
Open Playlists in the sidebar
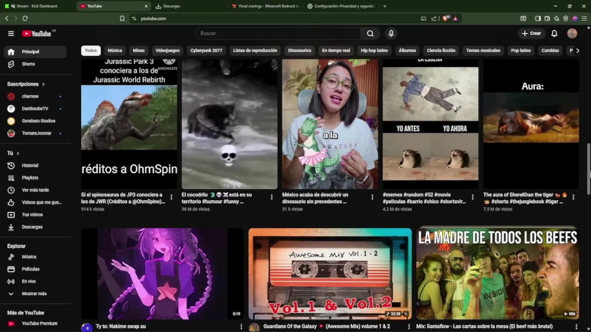[35, 178]
